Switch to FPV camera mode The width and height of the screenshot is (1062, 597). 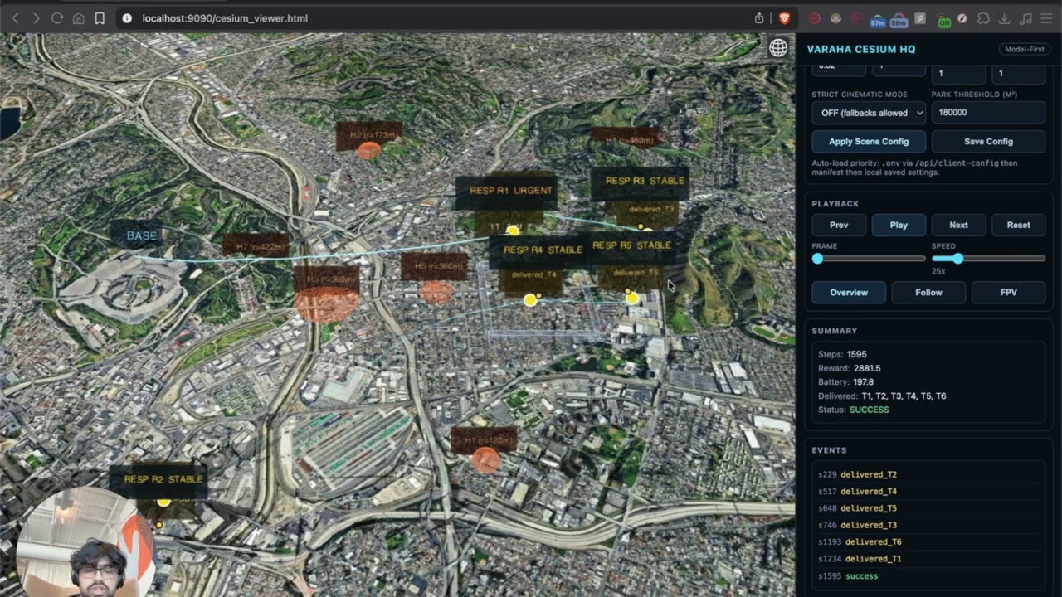click(x=1008, y=292)
